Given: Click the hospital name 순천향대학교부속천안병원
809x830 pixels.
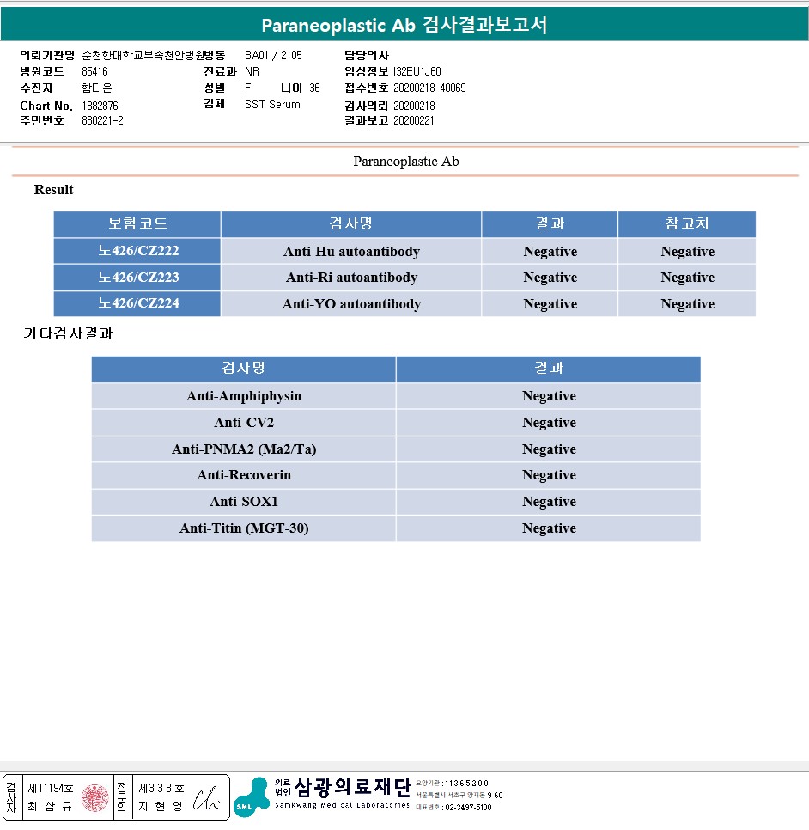Looking at the screenshot, I should [x=143, y=55].
